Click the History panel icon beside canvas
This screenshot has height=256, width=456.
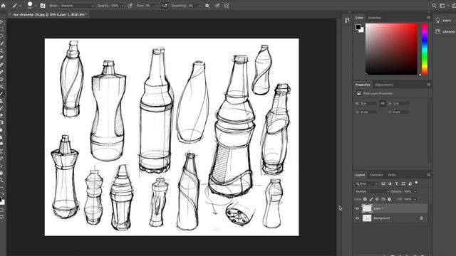347,20
